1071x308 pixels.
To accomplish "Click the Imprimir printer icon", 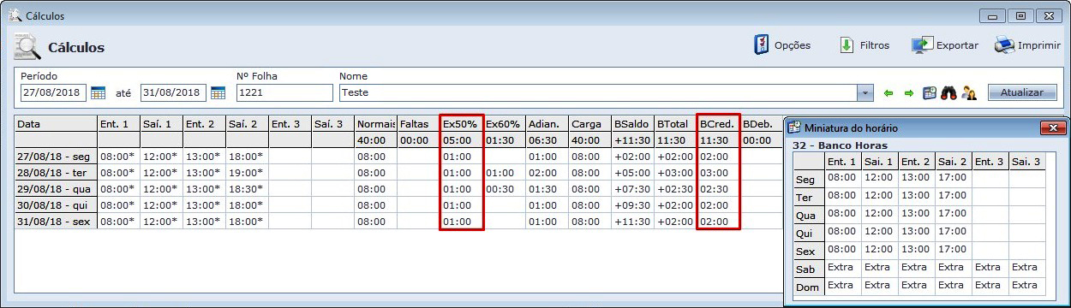I will pos(1004,45).
